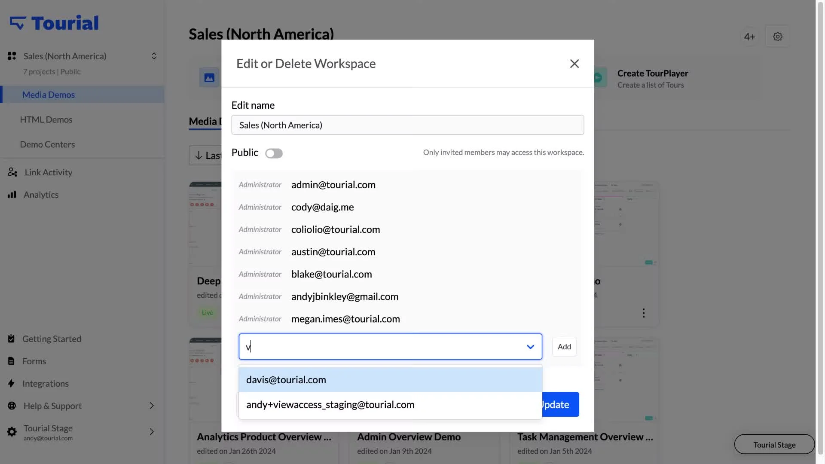Open the Analytics Product Overview demo

264,437
